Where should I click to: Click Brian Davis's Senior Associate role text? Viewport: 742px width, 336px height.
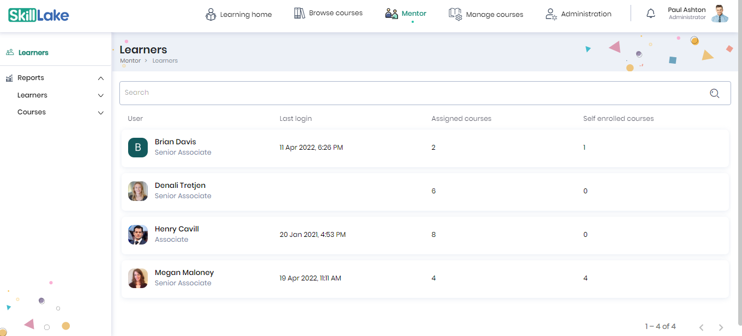pos(183,152)
